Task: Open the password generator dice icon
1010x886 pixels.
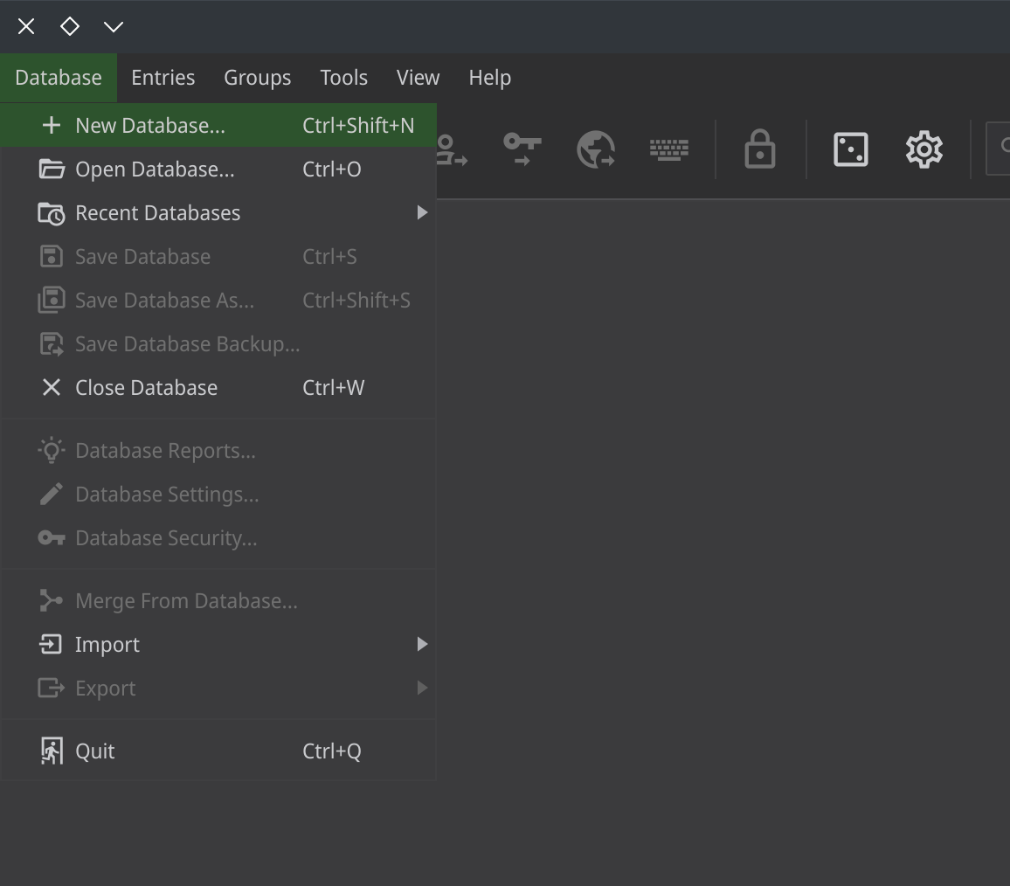Action: pos(850,149)
